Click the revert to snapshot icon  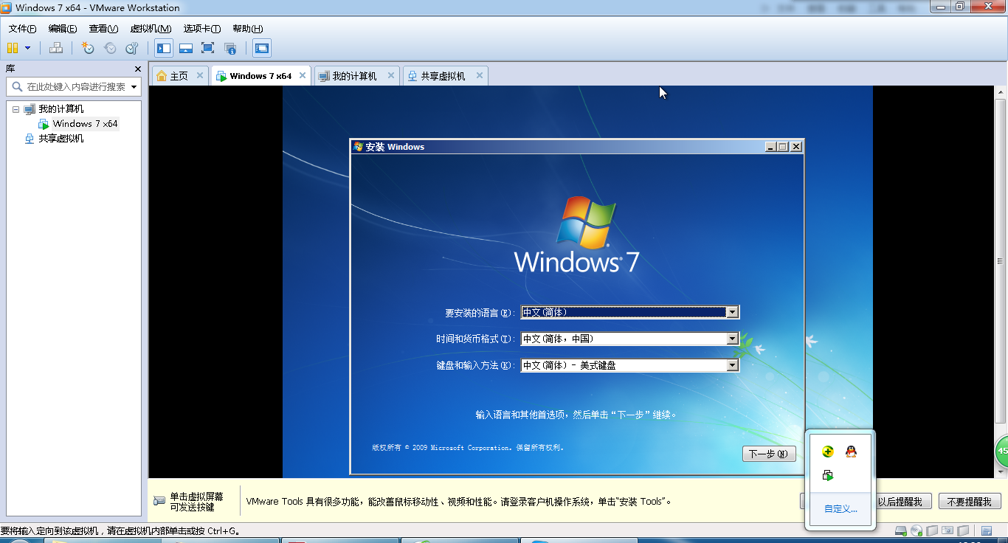click(x=110, y=48)
